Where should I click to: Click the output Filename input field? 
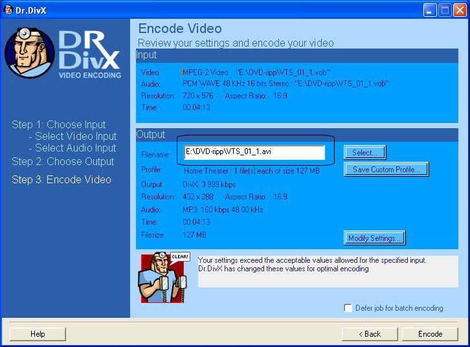(x=254, y=152)
